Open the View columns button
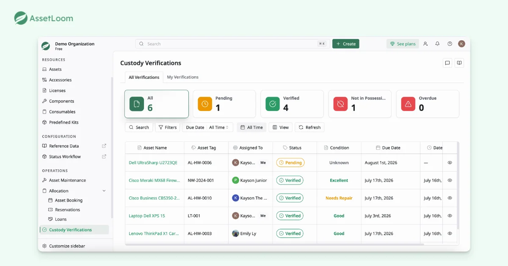508x266 pixels. 281,127
